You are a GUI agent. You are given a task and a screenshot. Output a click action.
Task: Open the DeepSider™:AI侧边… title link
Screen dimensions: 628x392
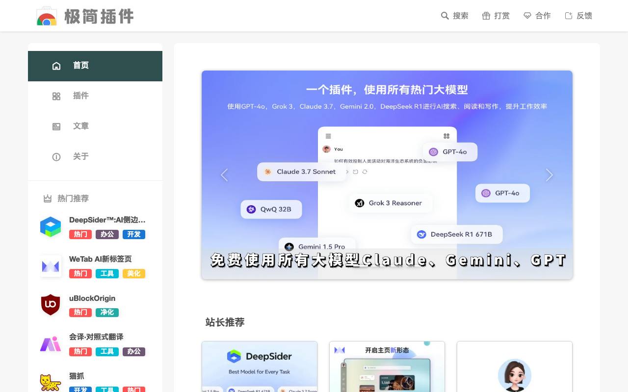(x=107, y=220)
